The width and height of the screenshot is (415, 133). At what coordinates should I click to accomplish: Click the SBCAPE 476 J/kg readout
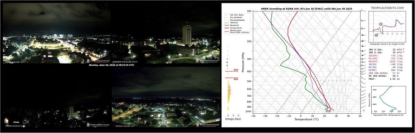tap(386, 56)
